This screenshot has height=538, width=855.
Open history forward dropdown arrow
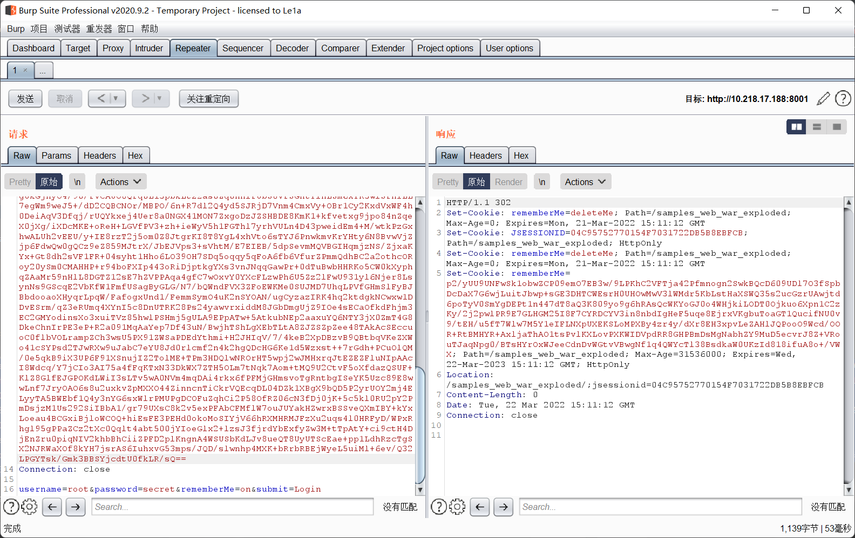(159, 98)
